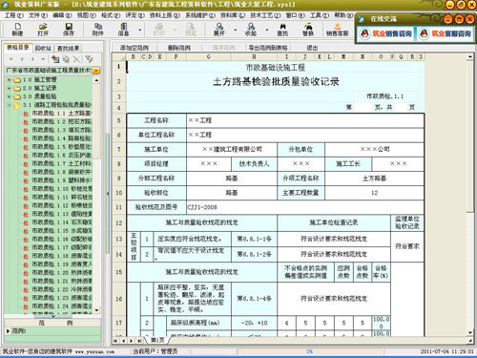This screenshot has height=358, width=477.
Task: Select the 范例1 row in example list
Action: coord(52,331)
